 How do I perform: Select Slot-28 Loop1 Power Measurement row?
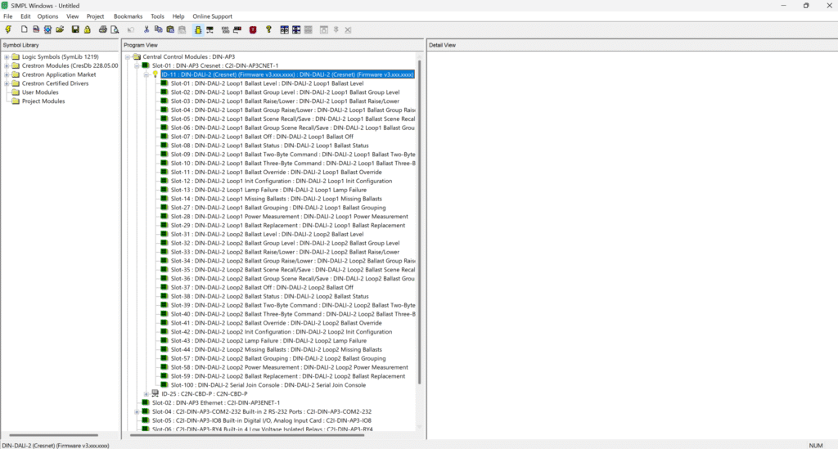(x=289, y=217)
